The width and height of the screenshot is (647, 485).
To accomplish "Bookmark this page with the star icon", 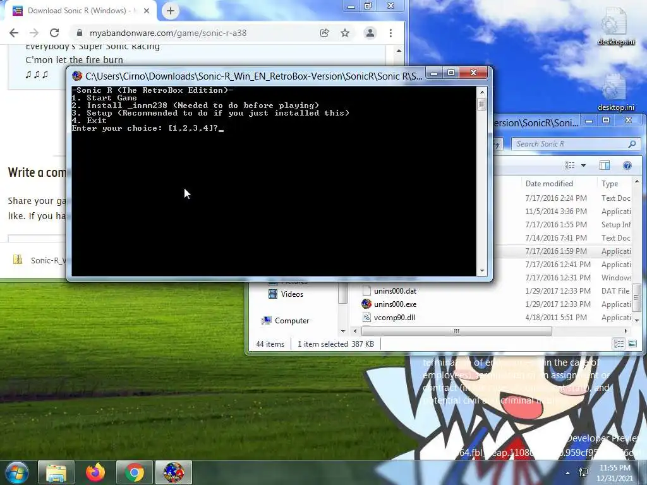I will pyautogui.click(x=345, y=33).
